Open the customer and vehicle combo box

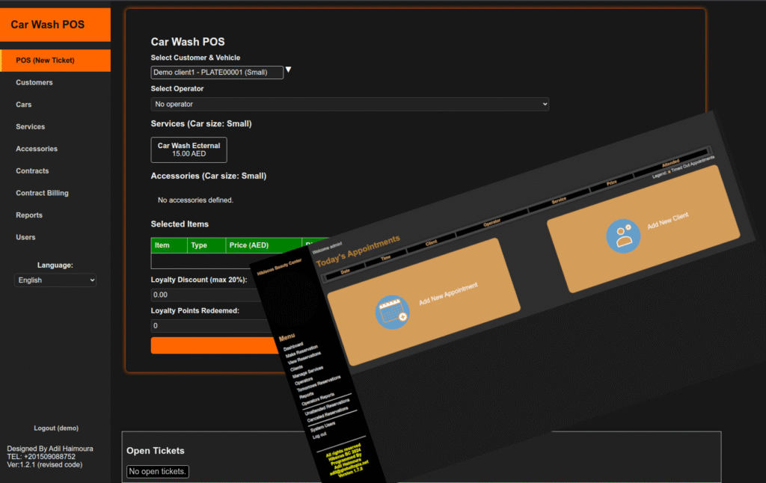(217, 73)
